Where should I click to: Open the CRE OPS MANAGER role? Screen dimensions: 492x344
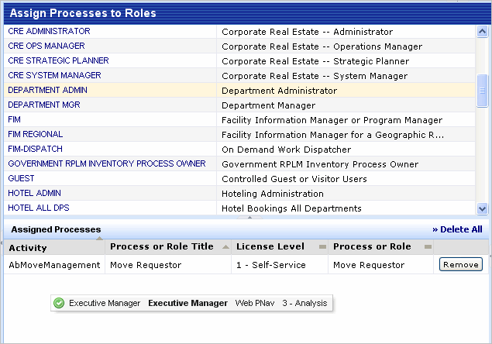point(46,46)
